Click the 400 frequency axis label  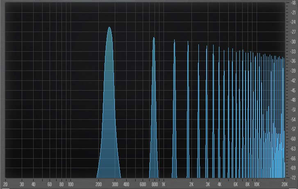(127, 185)
